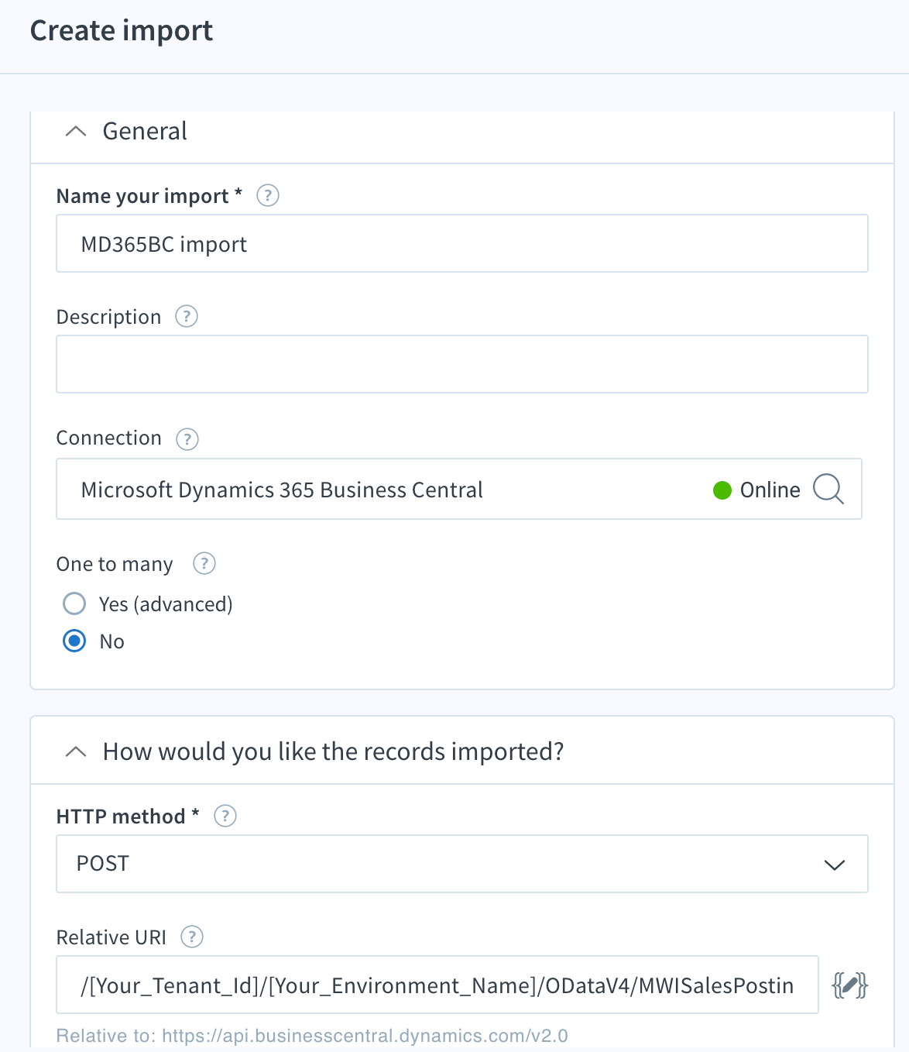Collapse the General section
909x1052 pixels.
(x=76, y=132)
